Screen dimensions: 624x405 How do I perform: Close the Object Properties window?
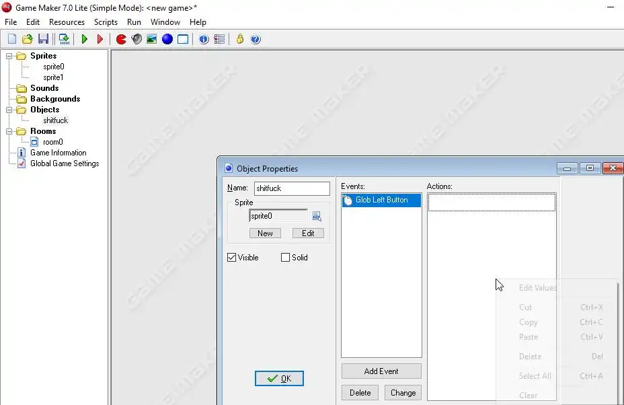pos(613,168)
